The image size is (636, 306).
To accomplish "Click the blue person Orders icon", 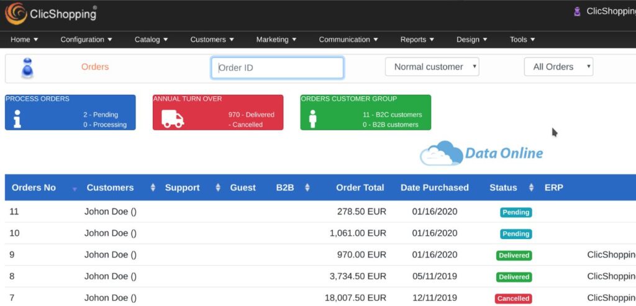I will pos(27,68).
